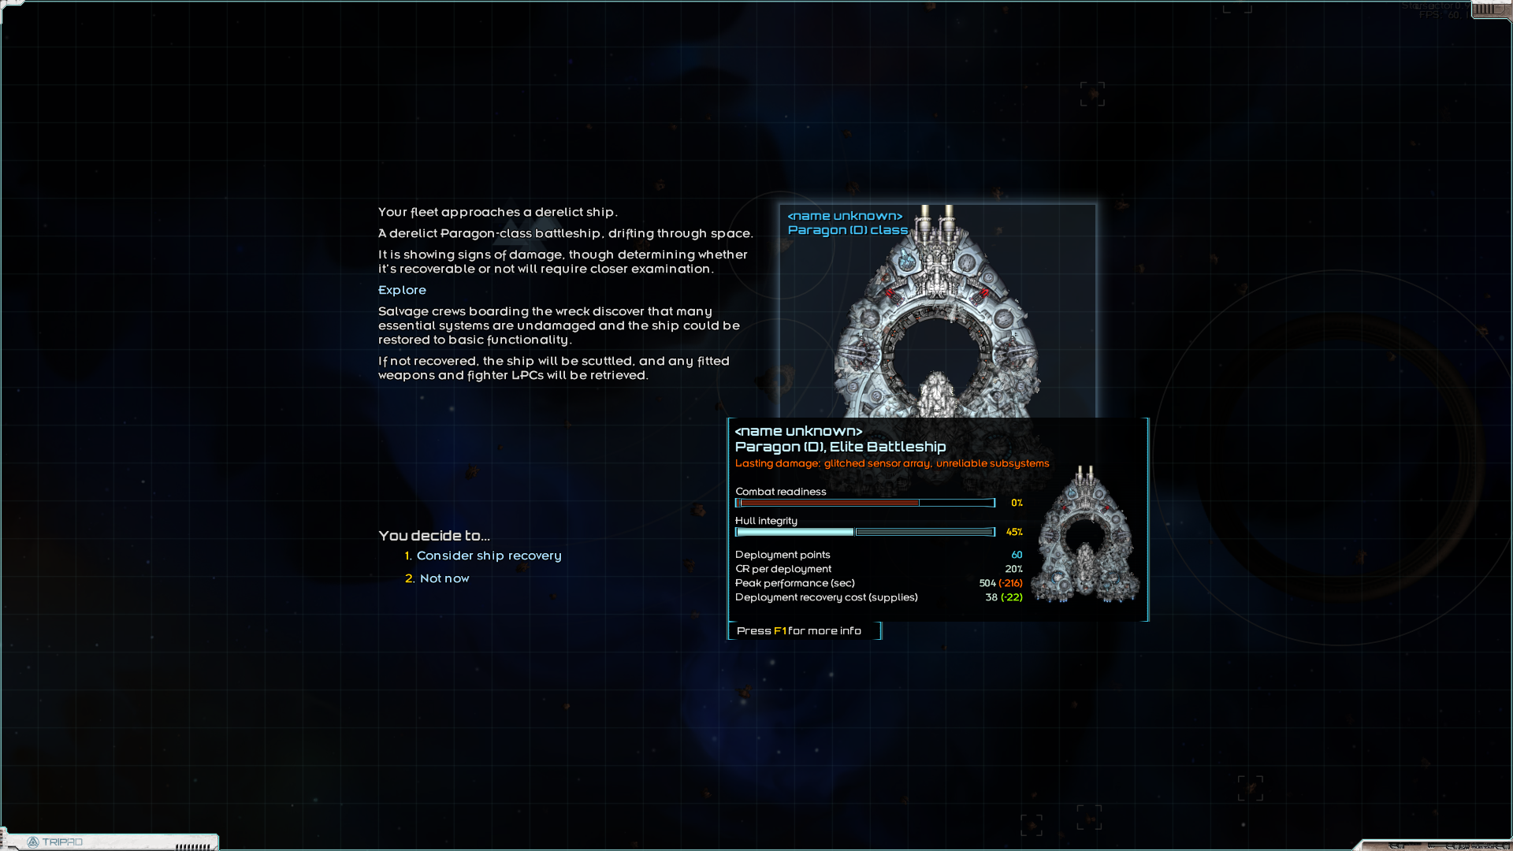The image size is (1513, 851).
Task: Click the You decide to... prompt
Action: pyautogui.click(x=434, y=536)
